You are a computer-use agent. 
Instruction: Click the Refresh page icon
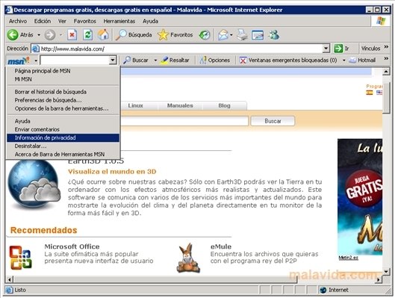(87, 35)
